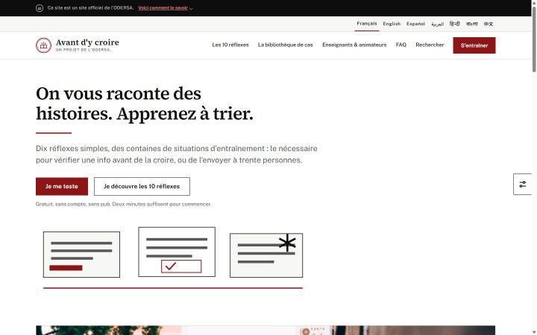Click the 'Gratuit, sans compte, sans pub' note
This screenshot has width=537, height=335.
pos(123,204)
